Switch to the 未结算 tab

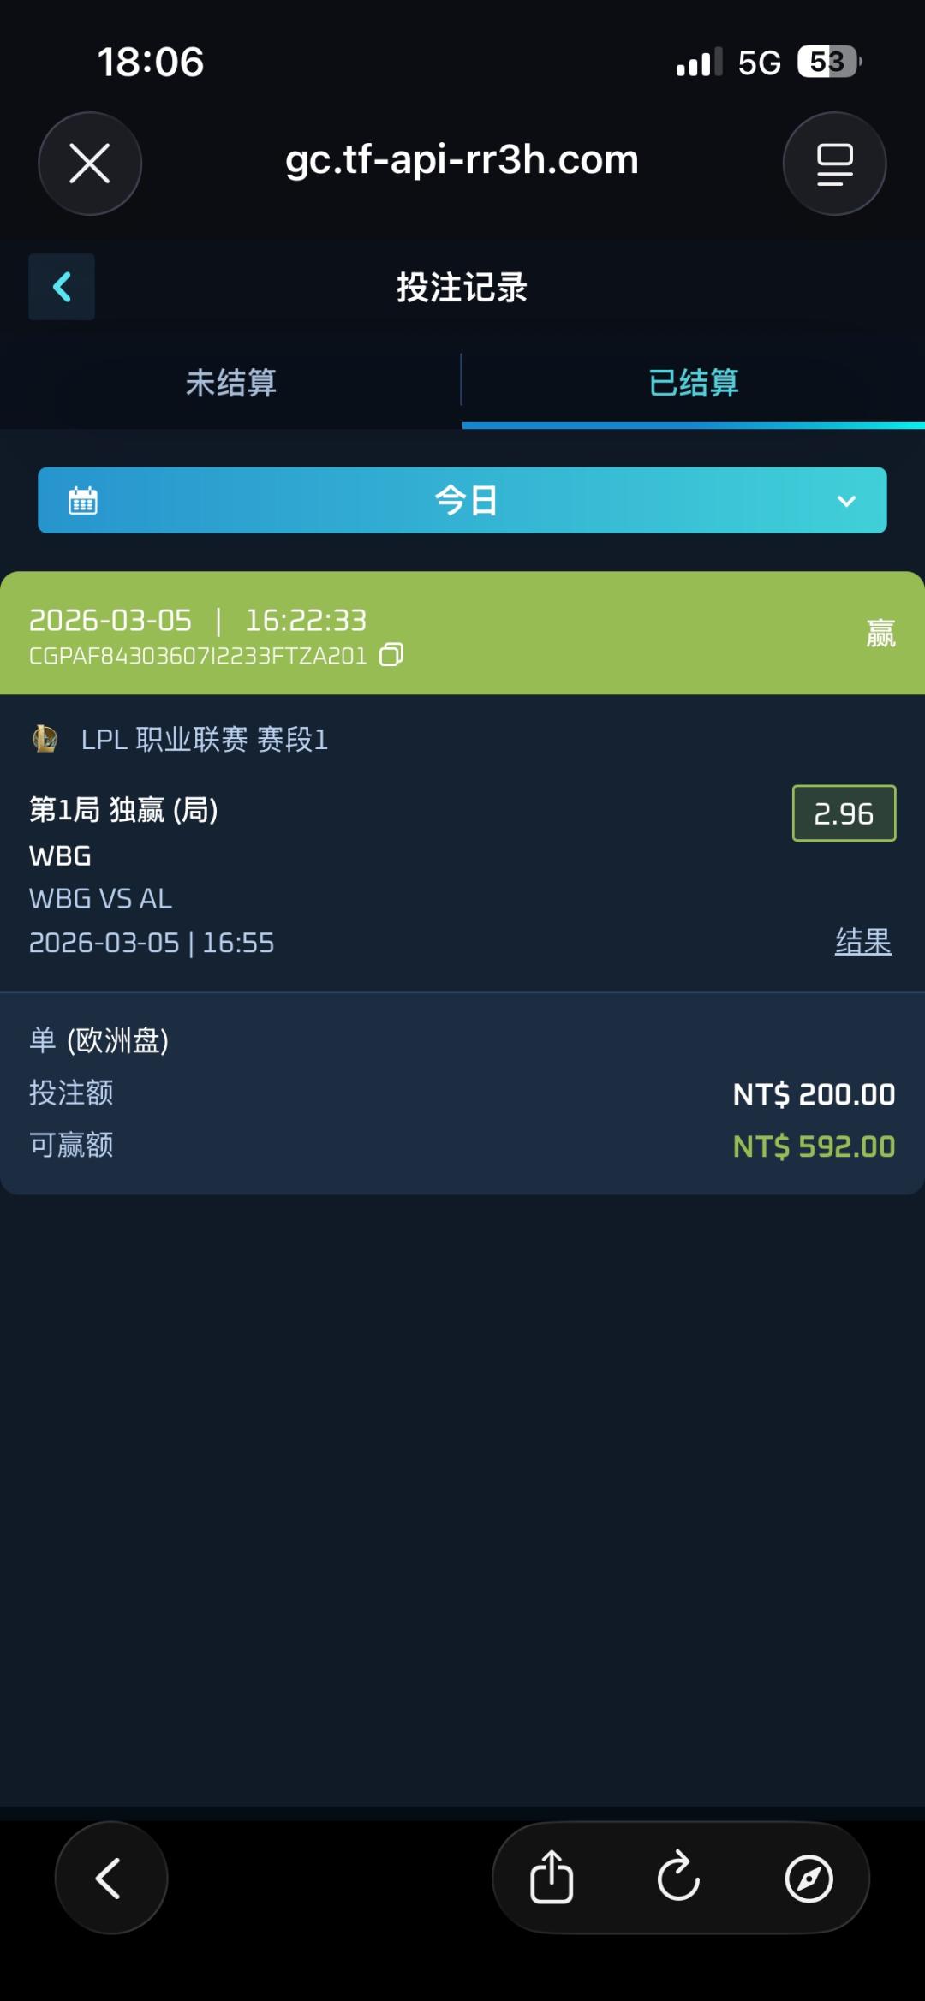pos(230,383)
